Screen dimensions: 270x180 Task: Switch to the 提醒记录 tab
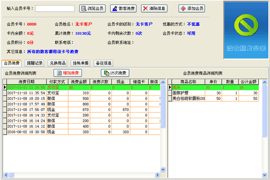[34, 63]
